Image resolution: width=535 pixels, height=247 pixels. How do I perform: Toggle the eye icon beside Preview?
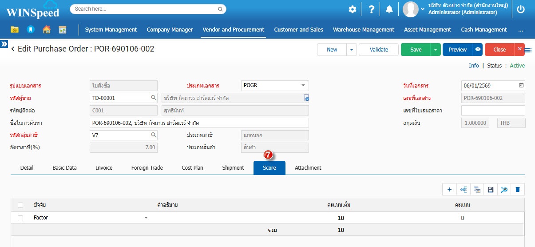click(x=478, y=50)
